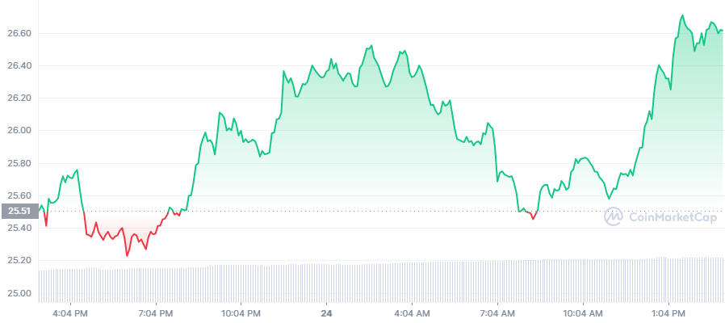This screenshot has width=725, height=323.
Task: Select the 7:04 AM time label
Action: click(497, 313)
